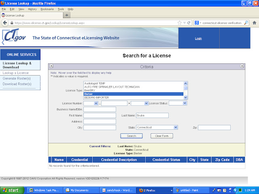This screenshot has height=194, width=259.
Task: Click the First Name input field
Action: (x=100, y=116)
